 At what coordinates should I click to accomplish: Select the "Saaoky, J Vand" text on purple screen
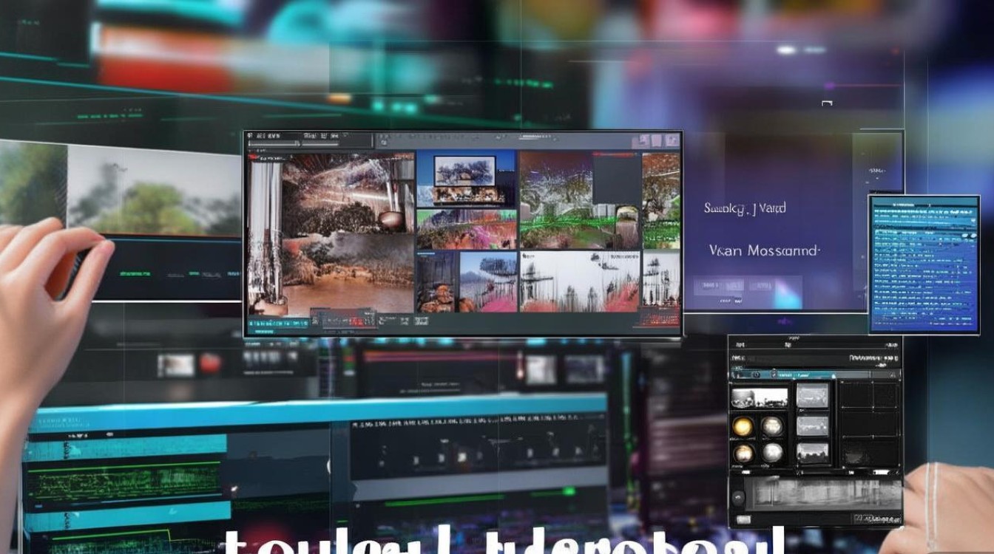(745, 209)
